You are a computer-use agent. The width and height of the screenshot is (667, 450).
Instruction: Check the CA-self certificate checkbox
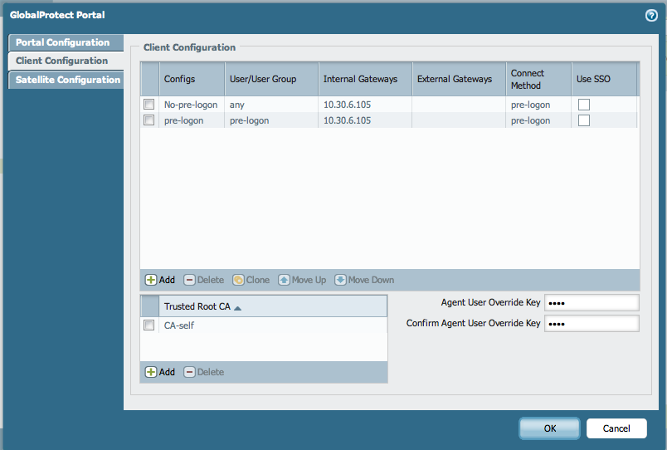pos(149,325)
